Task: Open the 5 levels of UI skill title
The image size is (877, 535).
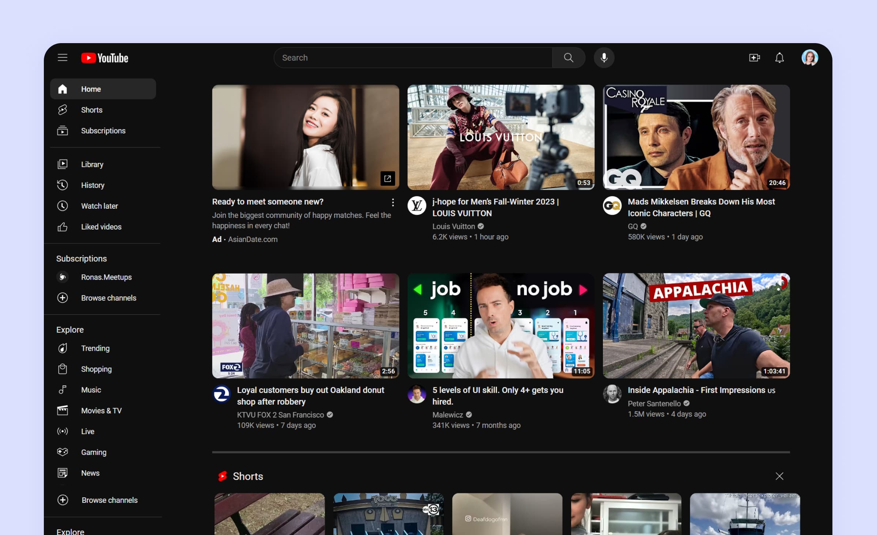Action: pyautogui.click(x=498, y=395)
